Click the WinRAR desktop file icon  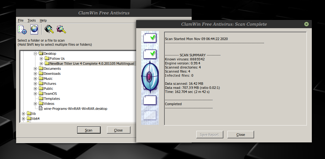[x=41, y=109]
